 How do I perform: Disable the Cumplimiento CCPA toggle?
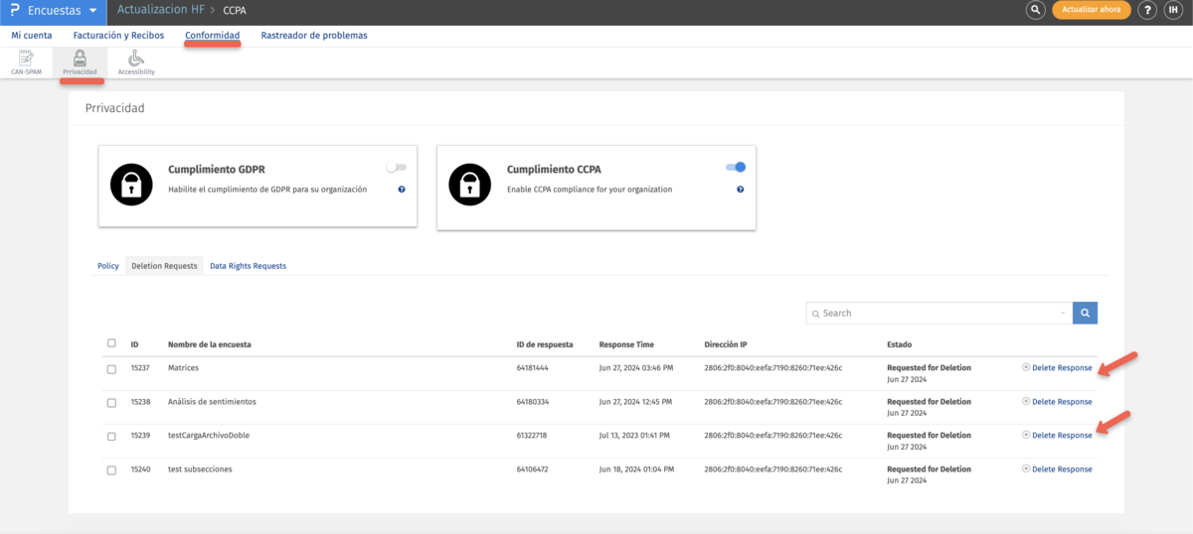click(x=736, y=168)
